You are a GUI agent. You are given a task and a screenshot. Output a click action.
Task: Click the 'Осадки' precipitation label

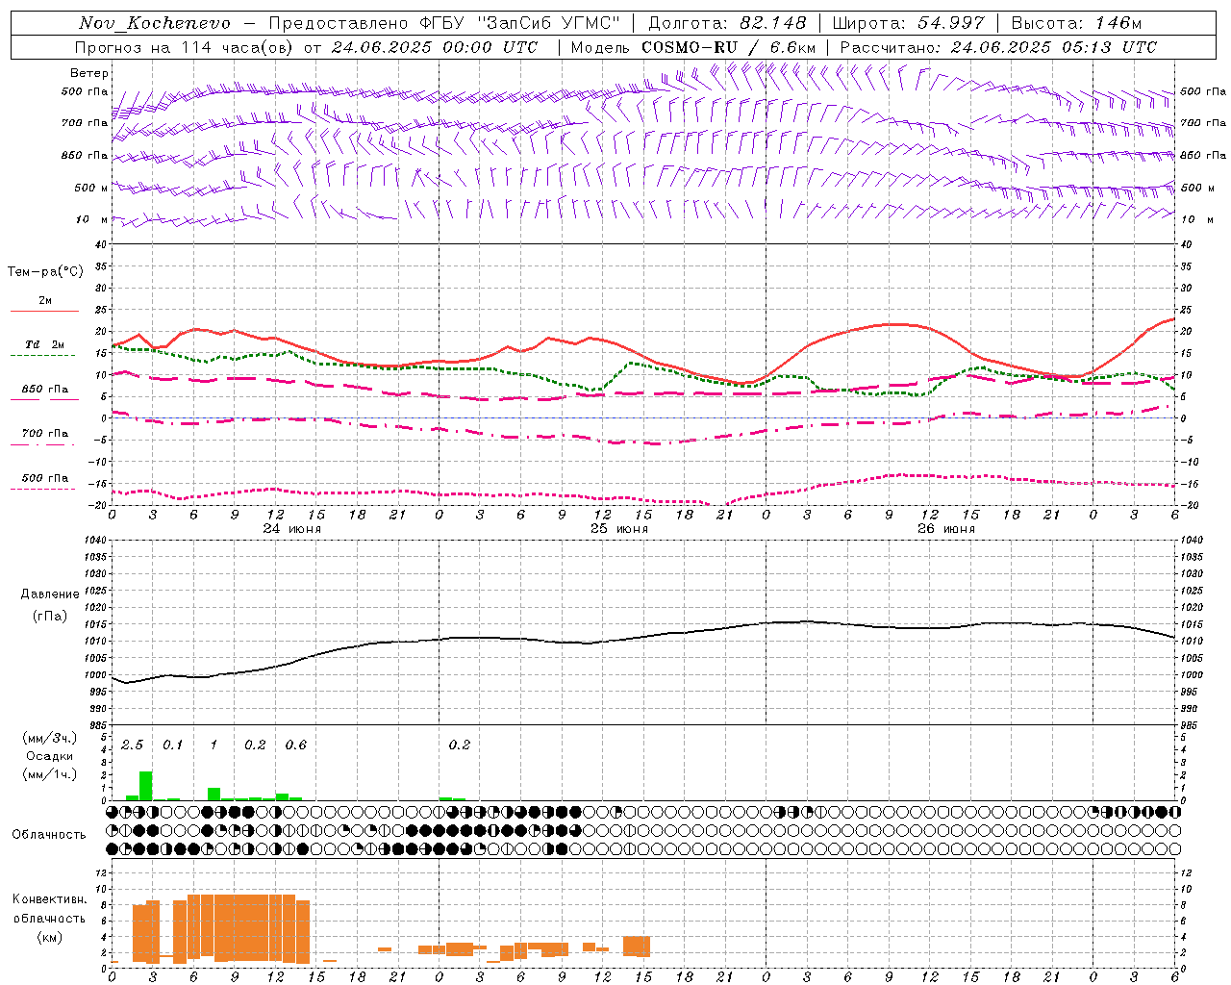49,756
